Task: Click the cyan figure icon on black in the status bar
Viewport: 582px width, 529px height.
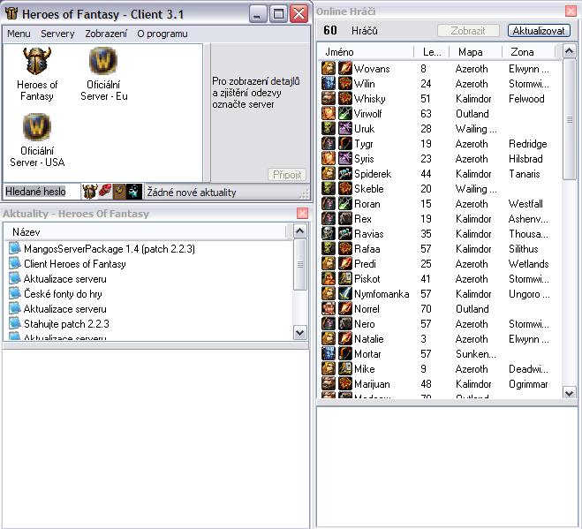Action: click(x=134, y=192)
